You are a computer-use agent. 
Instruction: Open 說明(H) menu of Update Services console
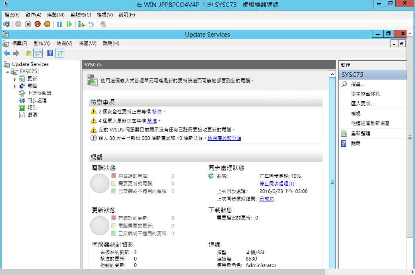tap(111, 43)
